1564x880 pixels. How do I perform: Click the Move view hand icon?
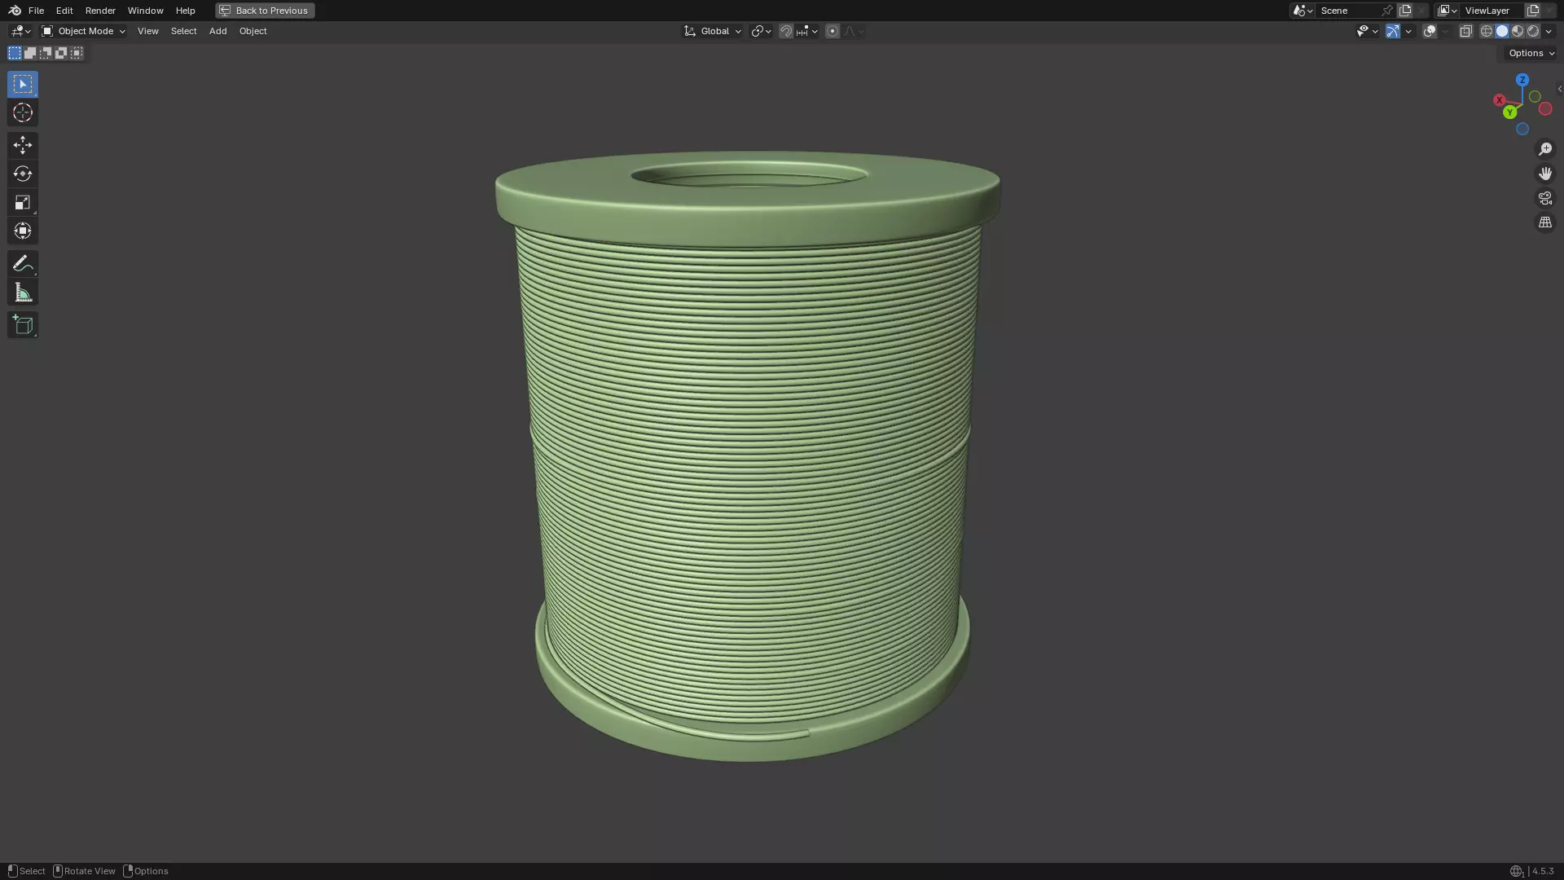[x=1545, y=174]
